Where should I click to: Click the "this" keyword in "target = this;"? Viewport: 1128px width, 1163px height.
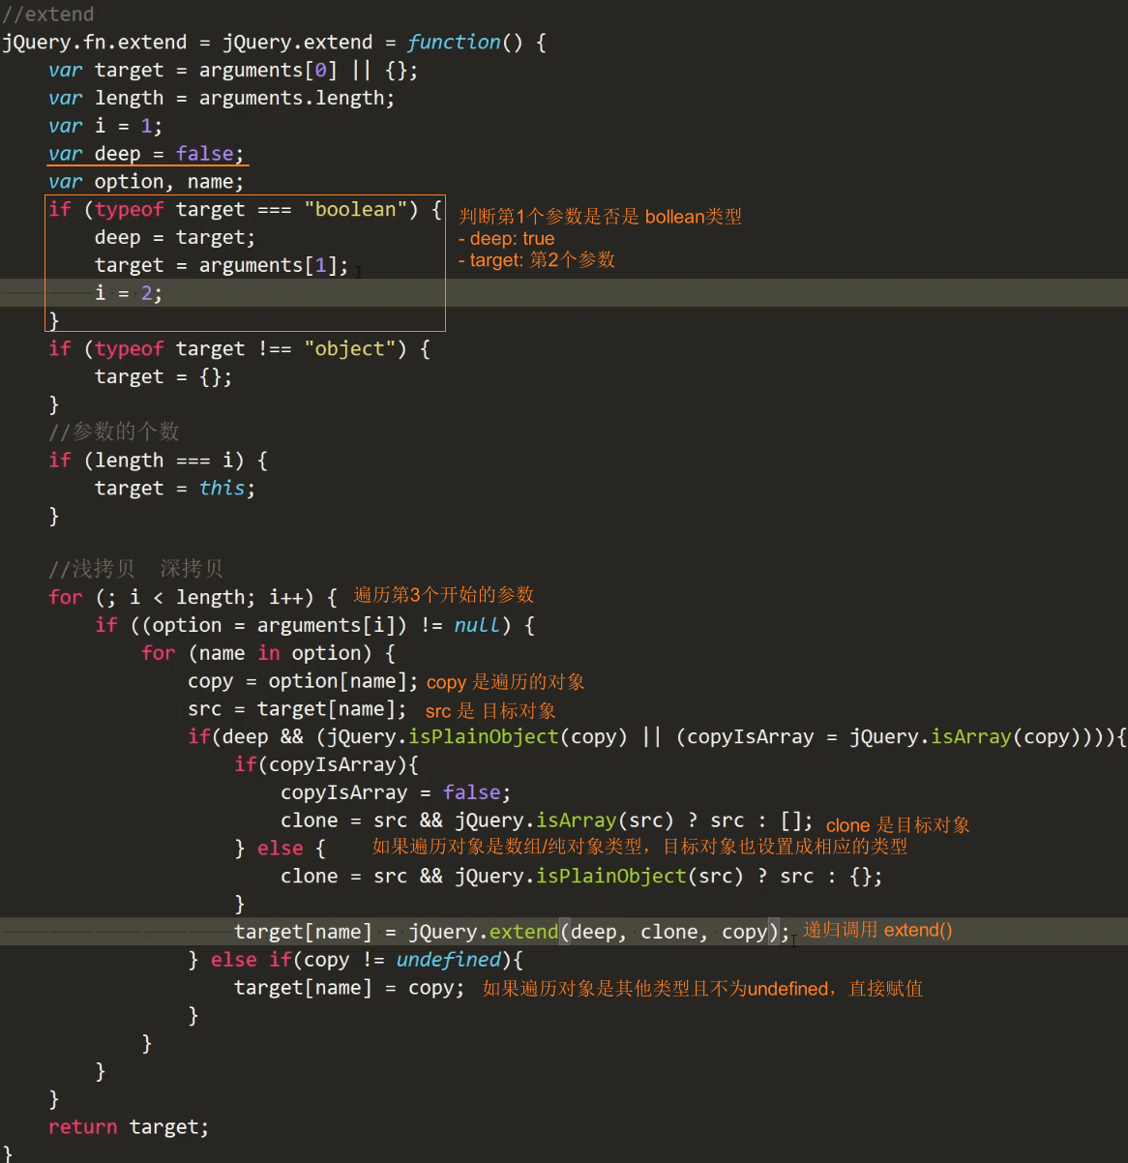point(222,489)
